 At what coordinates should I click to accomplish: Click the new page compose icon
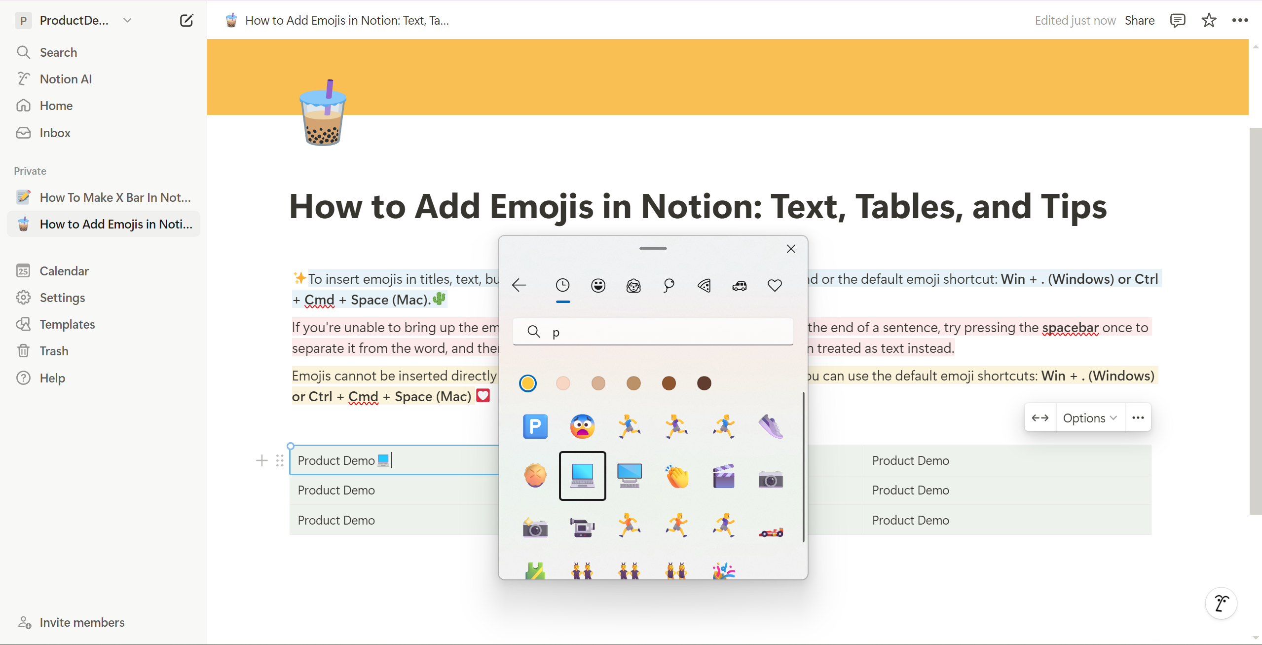pyautogui.click(x=186, y=20)
